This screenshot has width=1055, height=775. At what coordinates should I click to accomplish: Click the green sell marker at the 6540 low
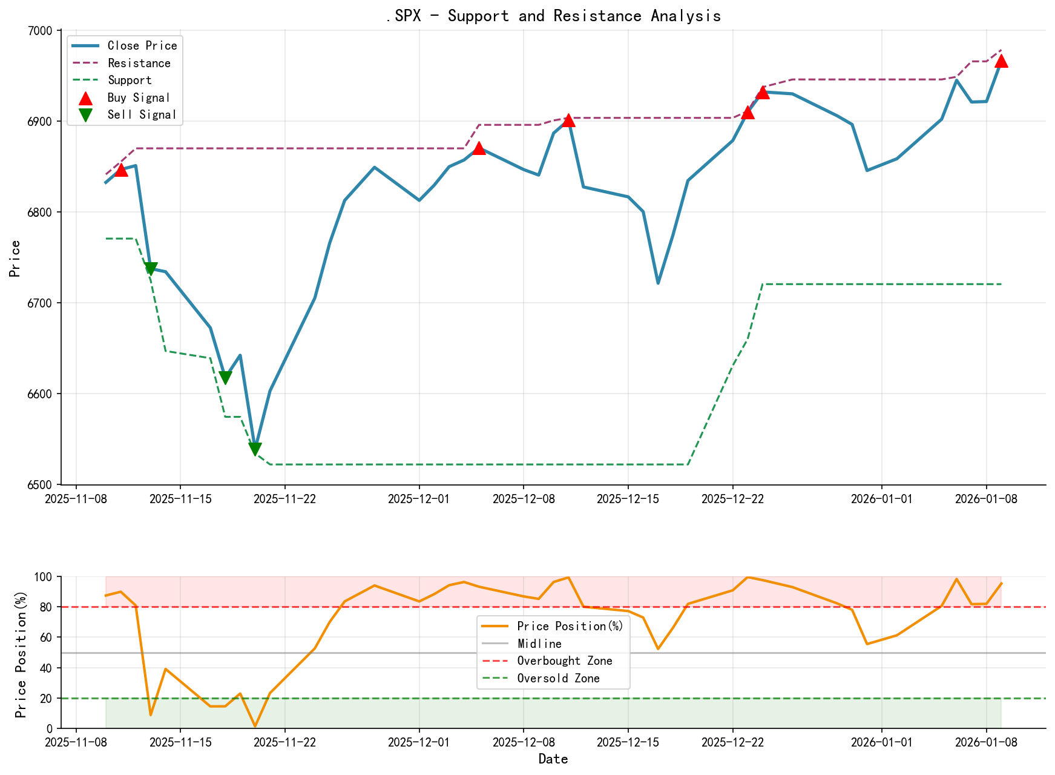[256, 449]
